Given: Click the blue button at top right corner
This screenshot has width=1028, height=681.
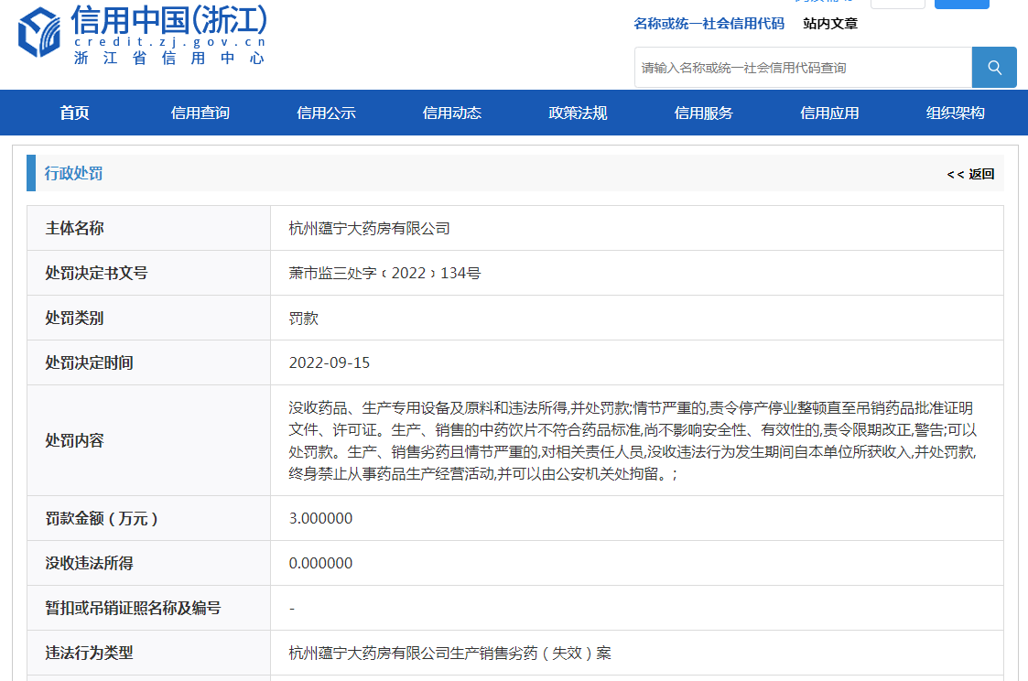Looking at the screenshot, I should point(962,4).
